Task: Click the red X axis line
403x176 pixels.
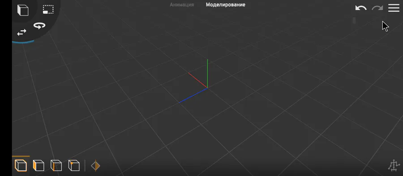Action: pos(197,80)
